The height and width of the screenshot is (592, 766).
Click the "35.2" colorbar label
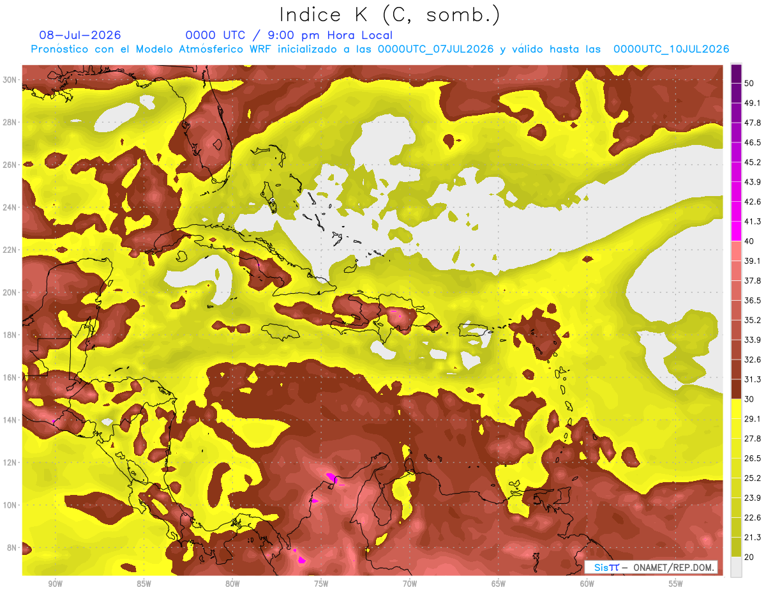[x=753, y=320]
